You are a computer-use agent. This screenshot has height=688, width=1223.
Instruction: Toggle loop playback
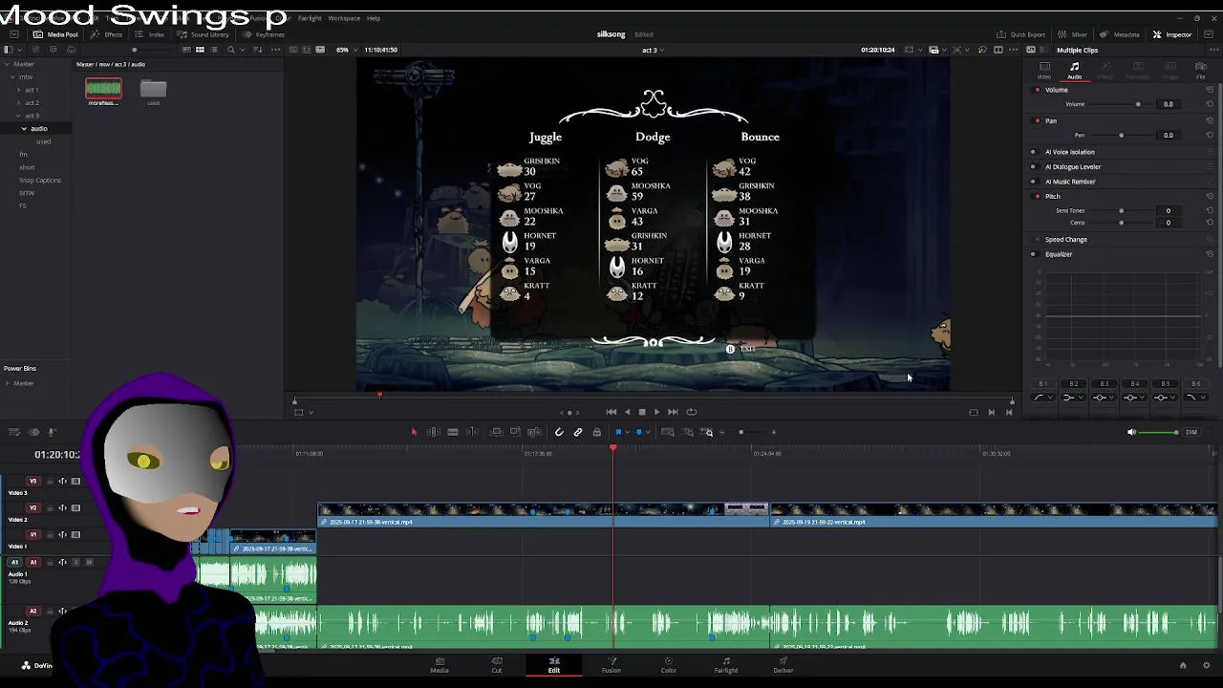691,412
